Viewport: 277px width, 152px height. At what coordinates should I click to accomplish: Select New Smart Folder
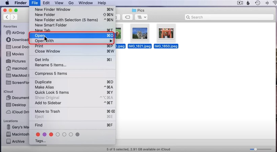(72, 25)
